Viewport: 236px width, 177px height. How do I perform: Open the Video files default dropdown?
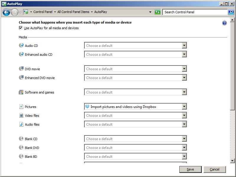(x=184, y=115)
